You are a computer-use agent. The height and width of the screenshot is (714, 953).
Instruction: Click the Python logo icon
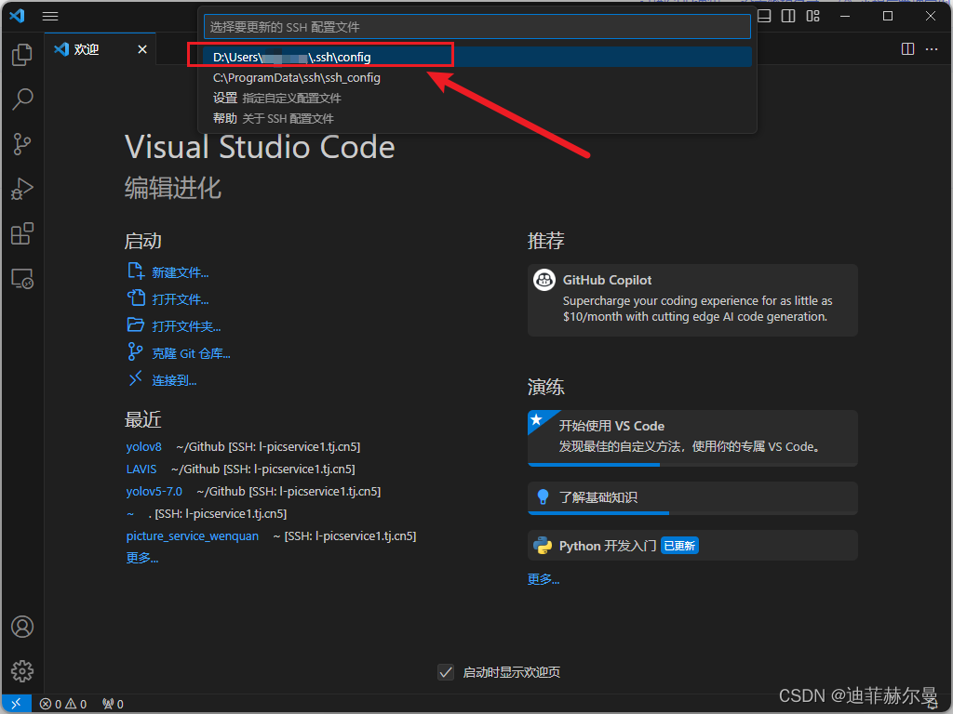543,545
